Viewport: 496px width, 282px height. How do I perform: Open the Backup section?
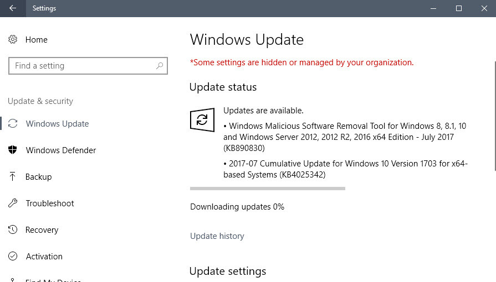[x=39, y=176]
